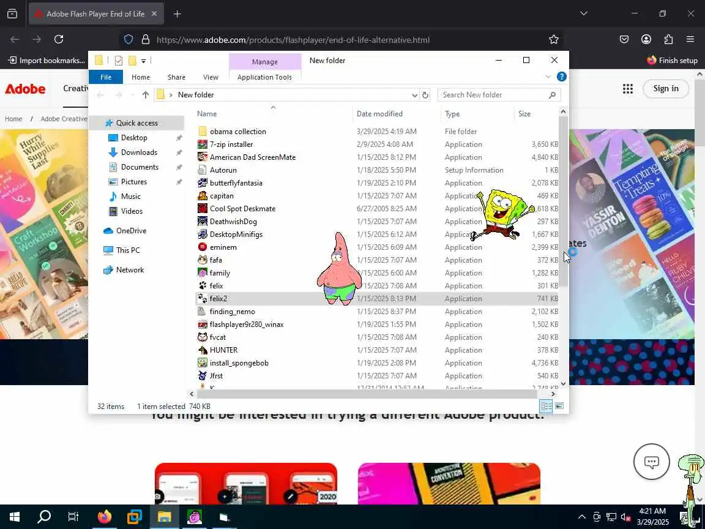Show hidden system tray icons

[582, 516]
